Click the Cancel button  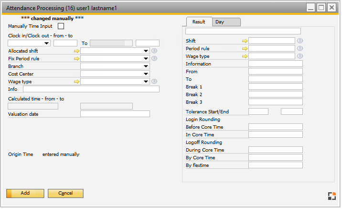click(x=65, y=193)
